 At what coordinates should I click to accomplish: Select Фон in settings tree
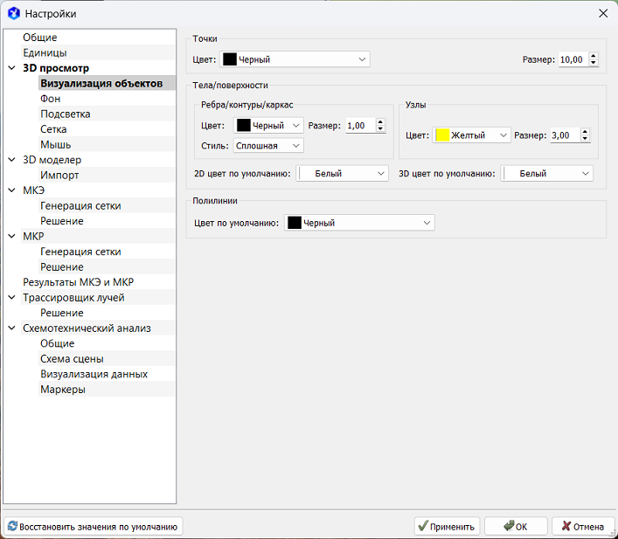coord(51,99)
